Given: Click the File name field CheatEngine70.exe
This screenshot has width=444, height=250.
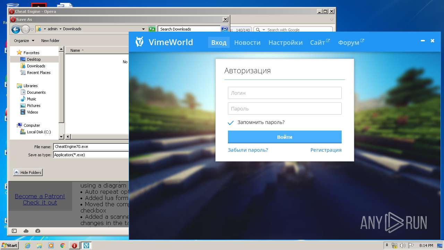Looking at the screenshot, I should [91, 147].
